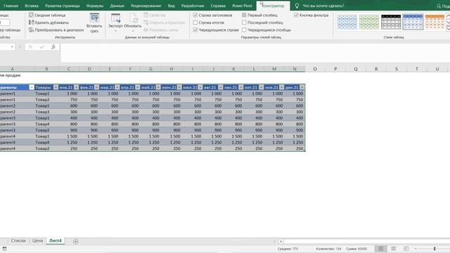Apply the orange table style swatch

pos(435,22)
